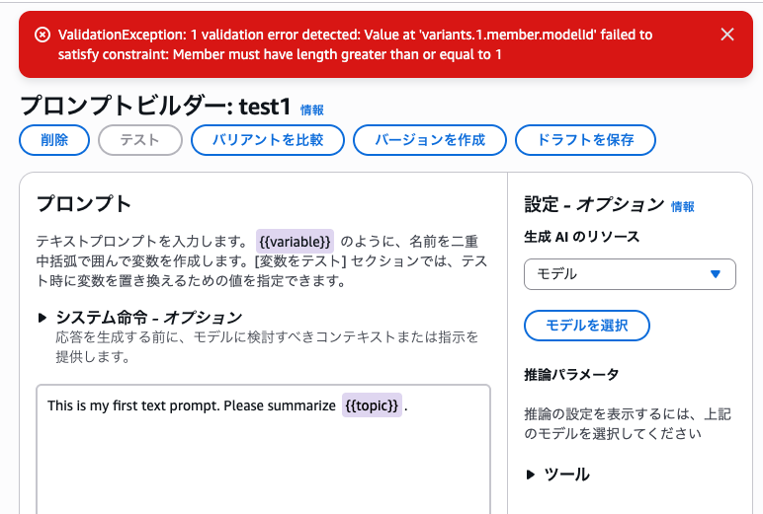
Task: Open the モデル resource dropdown
Action: [x=630, y=274]
